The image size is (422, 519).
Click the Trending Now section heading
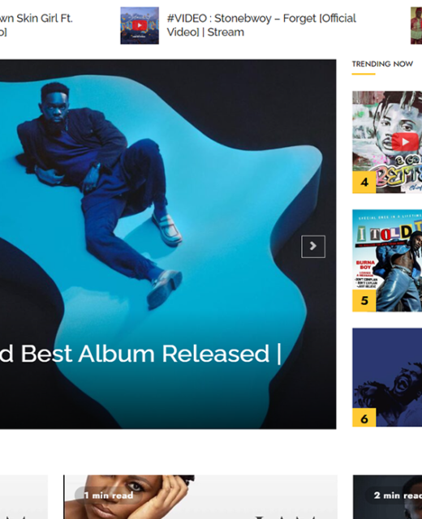tap(382, 64)
